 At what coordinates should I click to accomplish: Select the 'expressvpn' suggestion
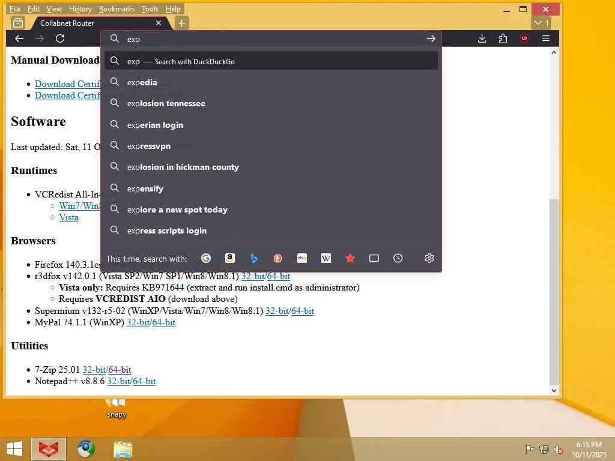(271, 146)
